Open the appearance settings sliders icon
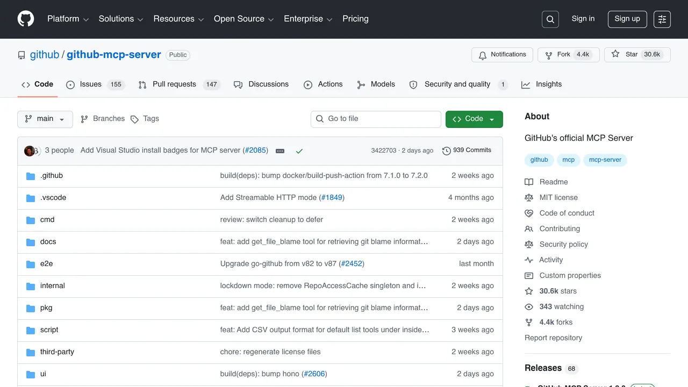The width and height of the screenshot is (688, 387). (662, 19)
